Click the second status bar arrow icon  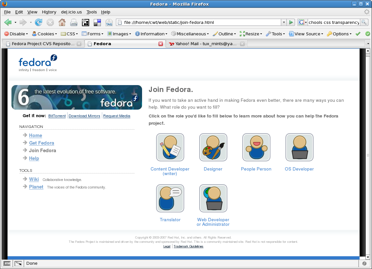(x=18, y=263)
